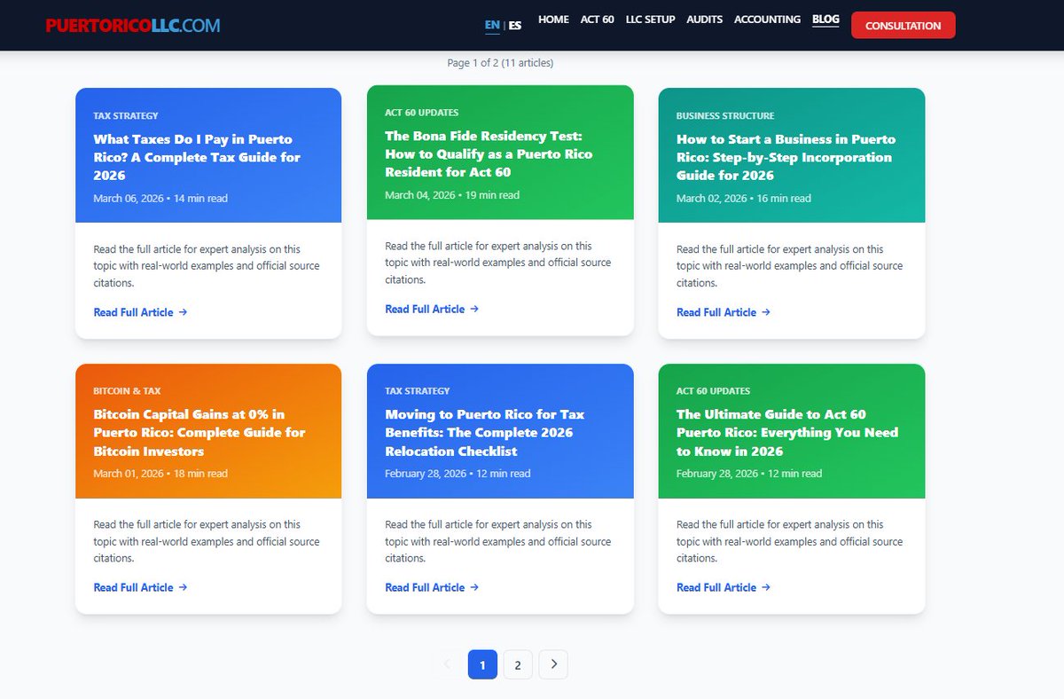Viewport: 1064px width, 699px height.
Task: Click Read Full Article under Bona Fide Residency
Action: click(x=432, y=309)
